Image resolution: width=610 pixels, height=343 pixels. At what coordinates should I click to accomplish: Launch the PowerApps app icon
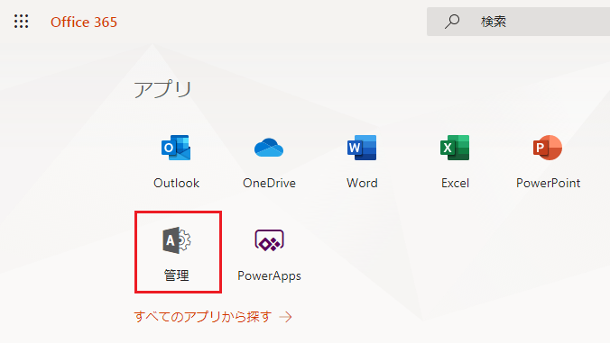point(269,240)
